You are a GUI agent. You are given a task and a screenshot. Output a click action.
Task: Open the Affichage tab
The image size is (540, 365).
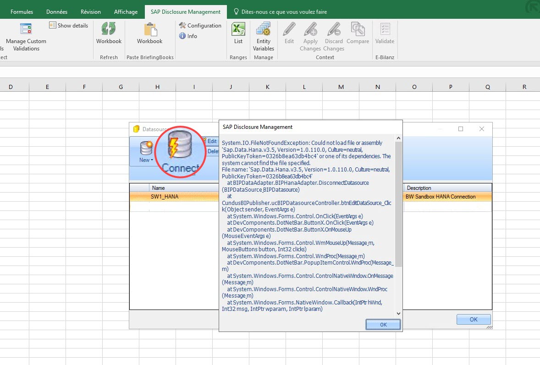coord(126,12)
